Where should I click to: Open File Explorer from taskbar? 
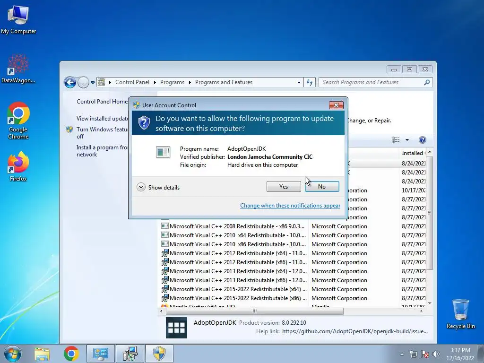tap(42, 354)
